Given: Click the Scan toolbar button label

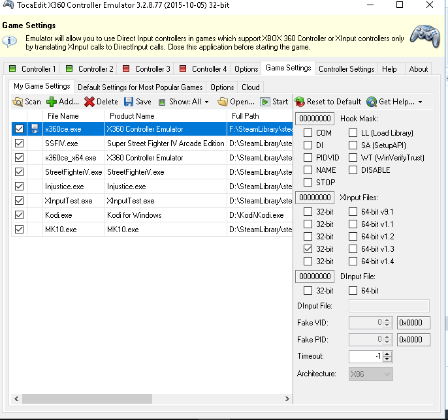Looking at the screenshot, I should (33, 102).
